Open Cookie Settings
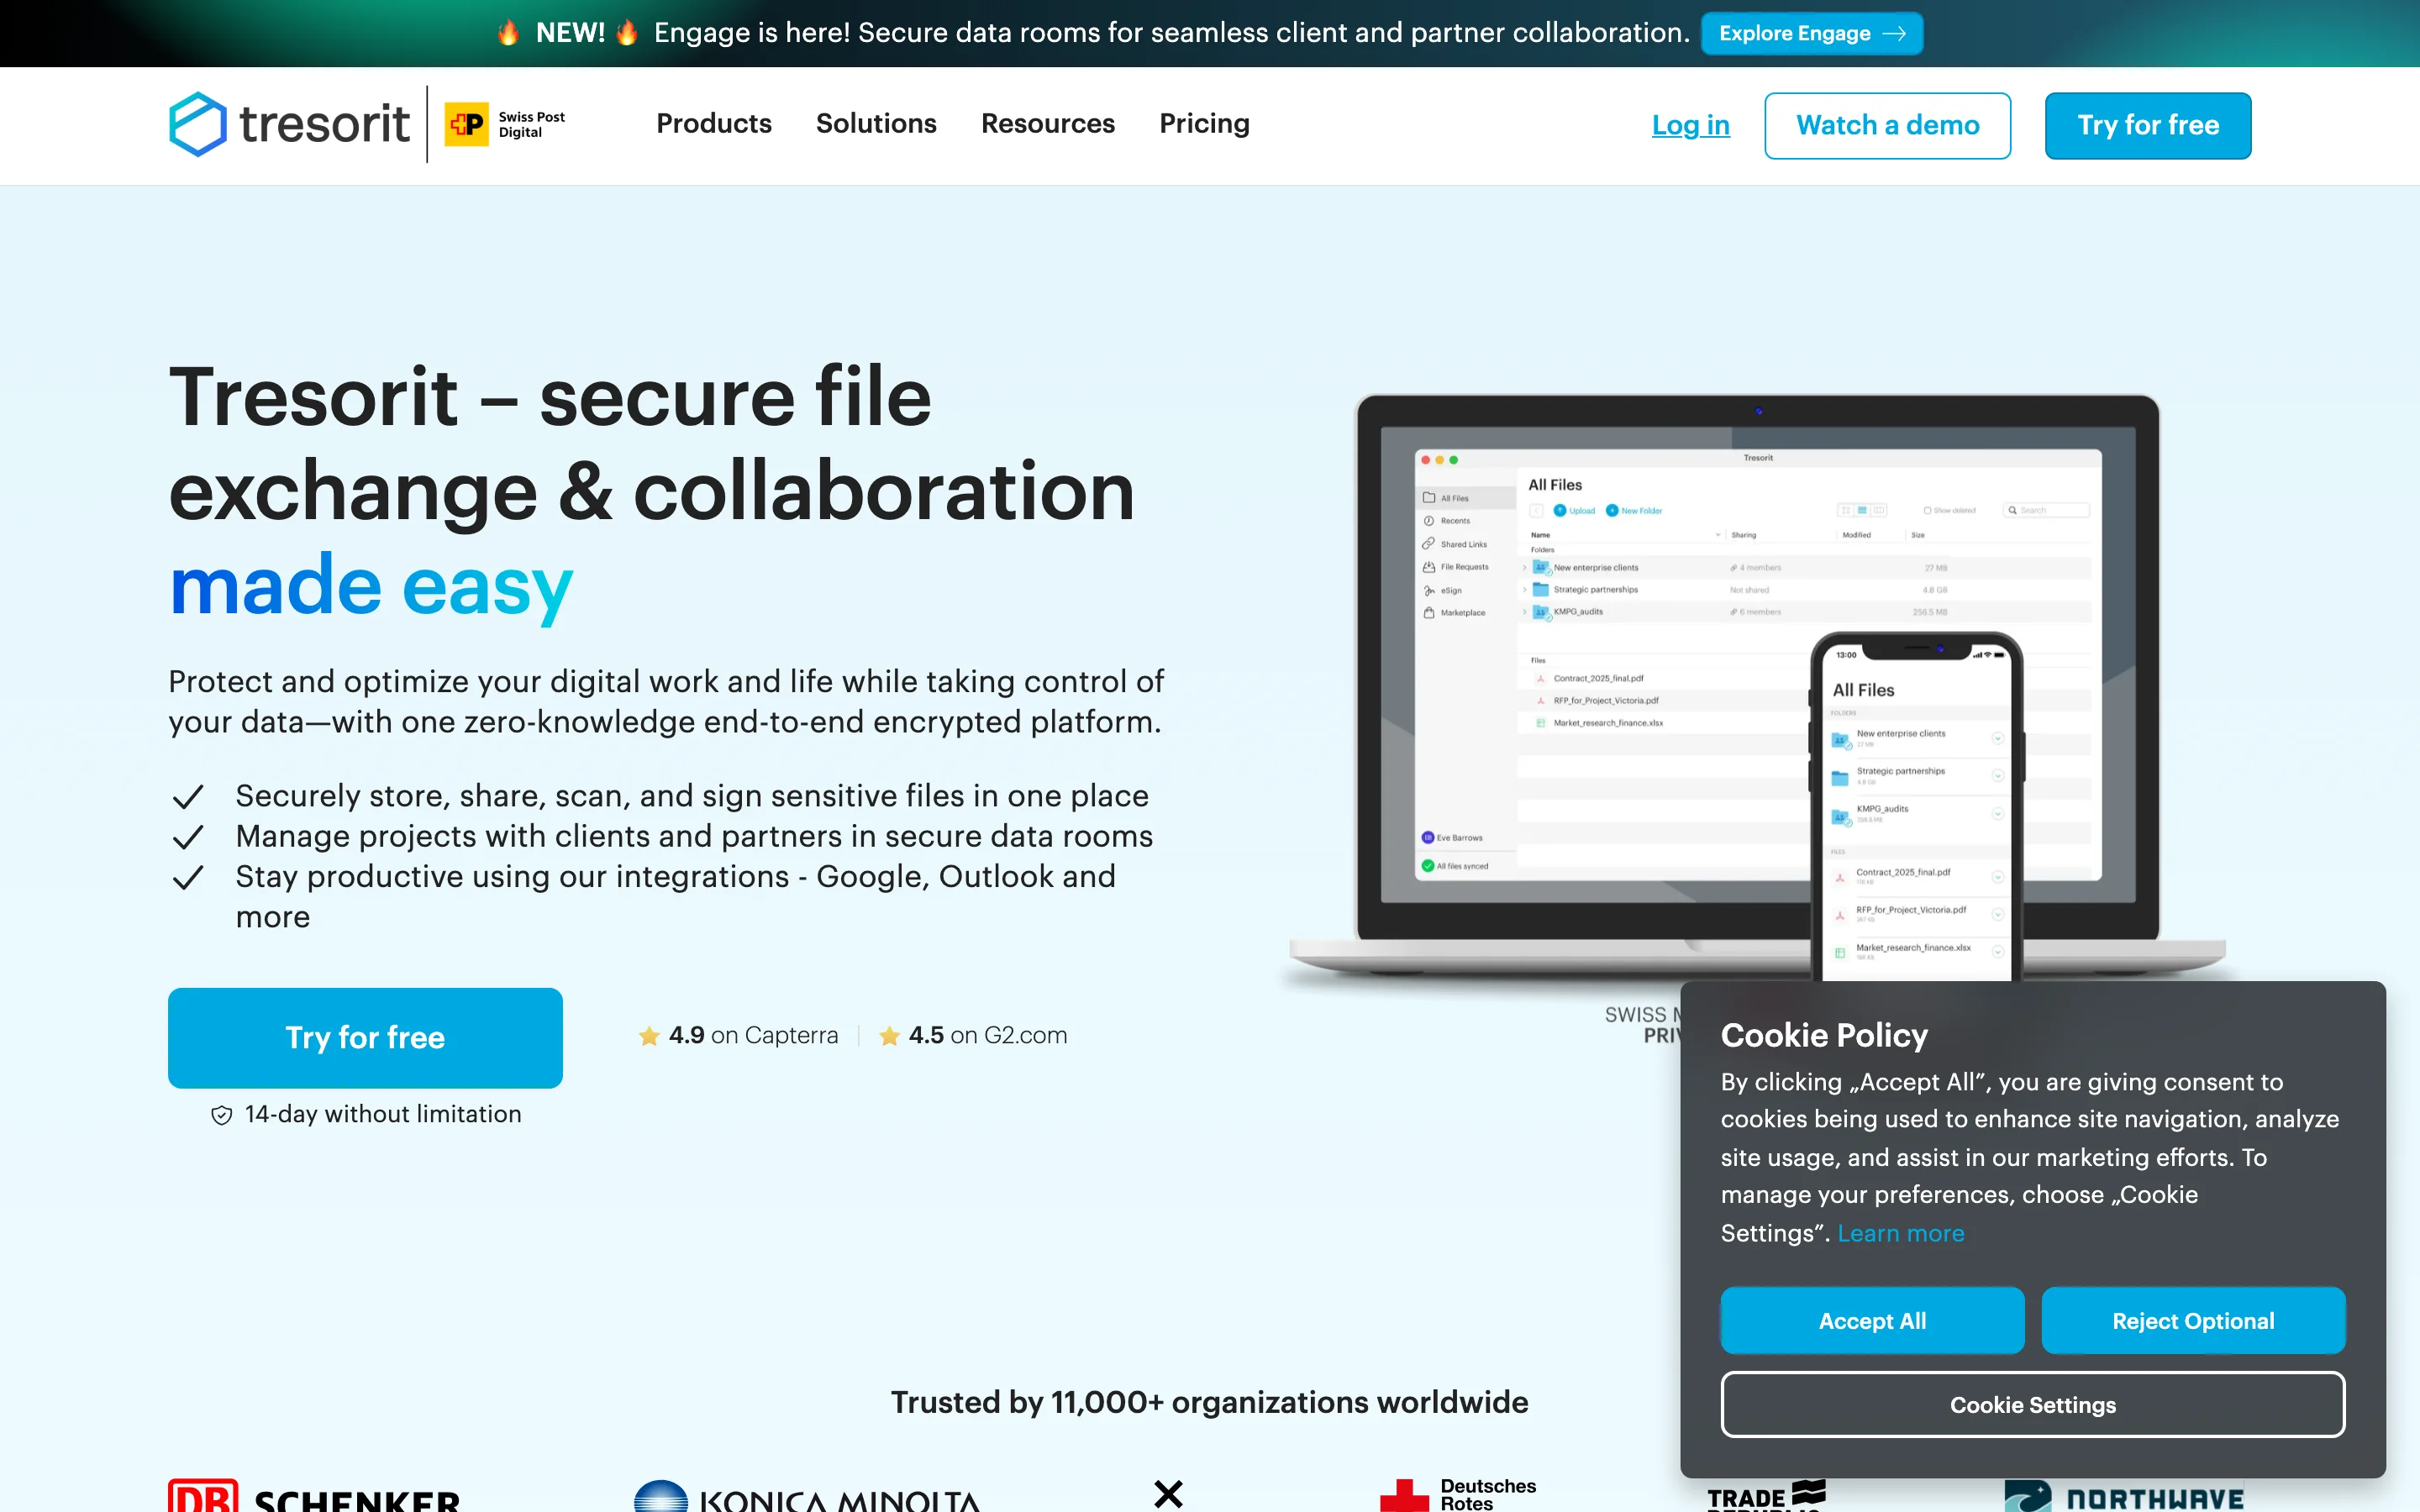Image resolution: width=2420 pixels, height=1512 pixels. [x=2032, y=1404]
